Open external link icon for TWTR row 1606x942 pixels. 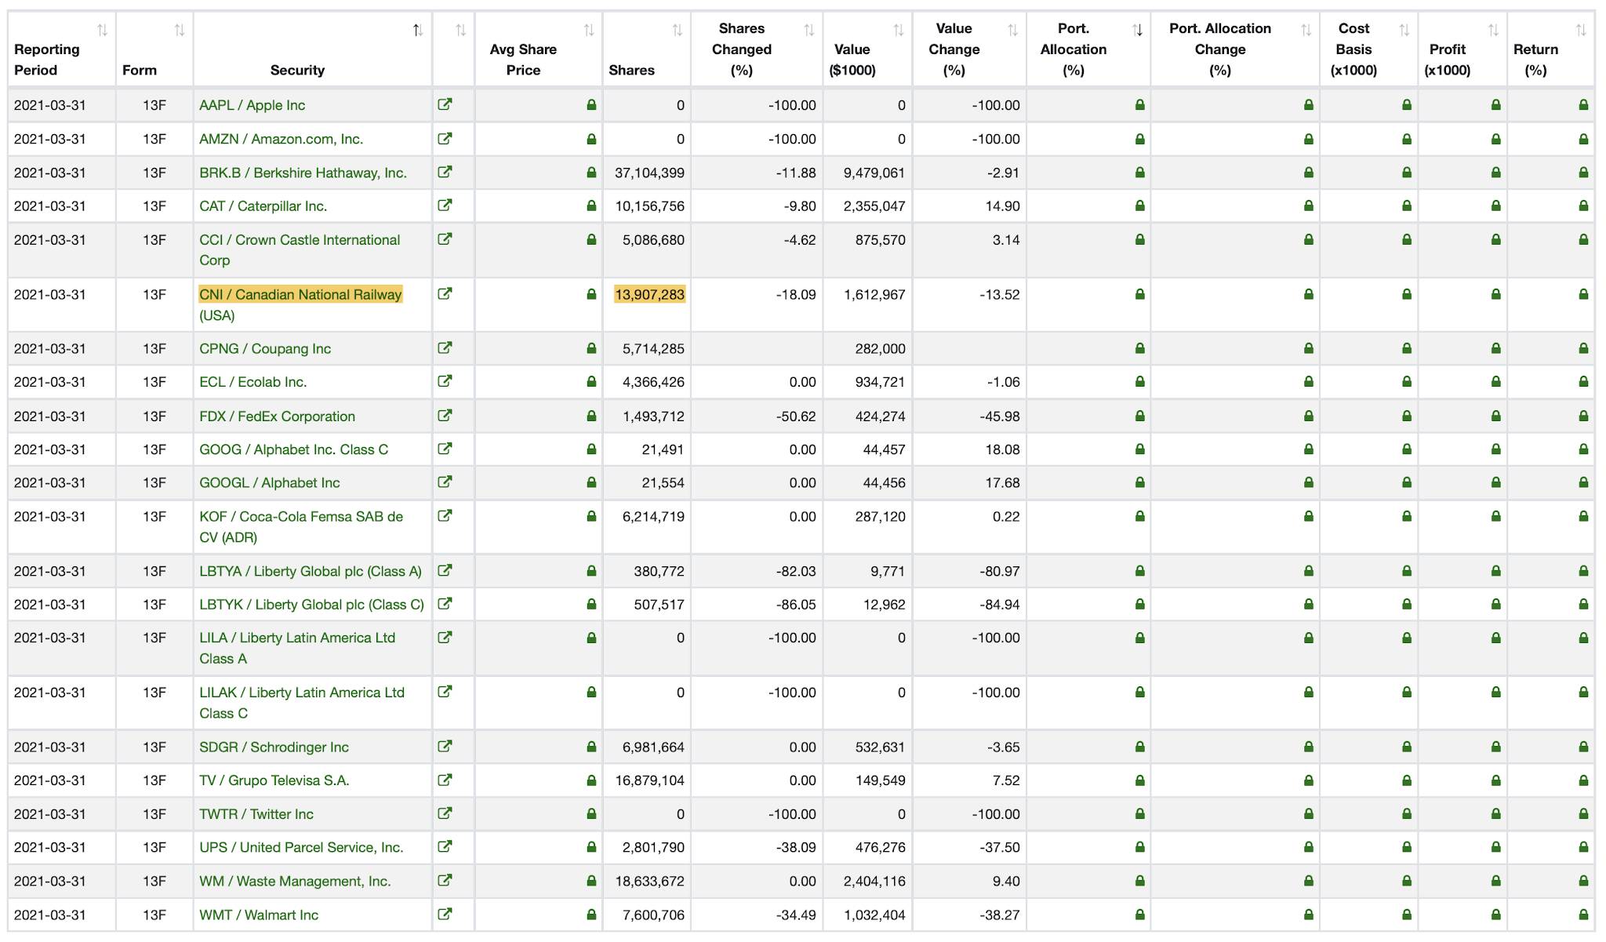click(445, 813)
